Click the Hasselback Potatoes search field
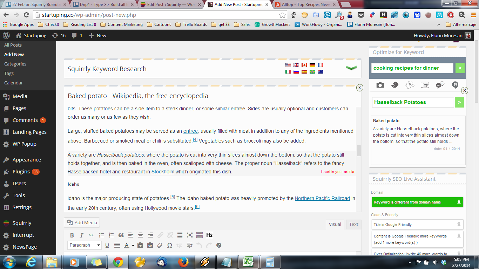The image size is (479, 269). (413, 102)
